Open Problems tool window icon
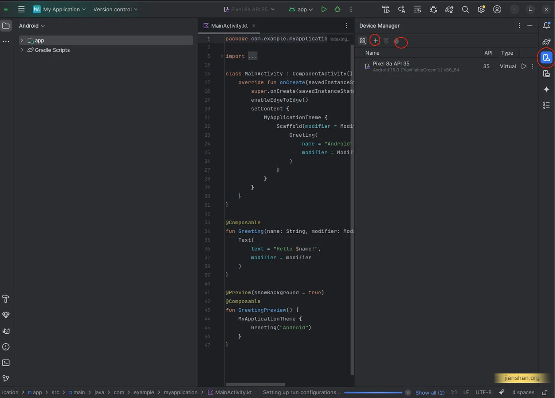The width and height of the screenshot is (555, 398). (x=6, y=347)
